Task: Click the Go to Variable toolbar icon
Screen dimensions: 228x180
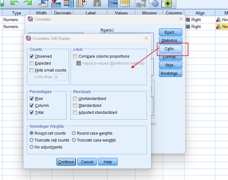Action: pos(56,3)
